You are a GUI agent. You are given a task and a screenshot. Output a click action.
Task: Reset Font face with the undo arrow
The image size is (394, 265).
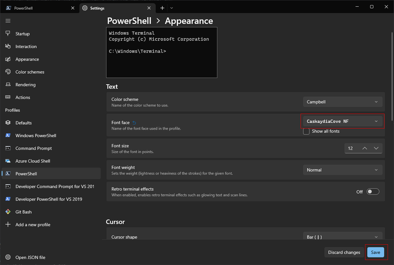point(134,122)
